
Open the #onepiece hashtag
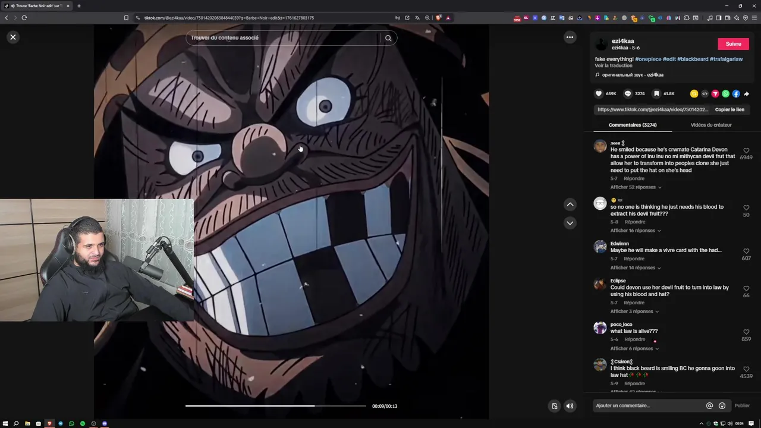[x=648, y=59]
